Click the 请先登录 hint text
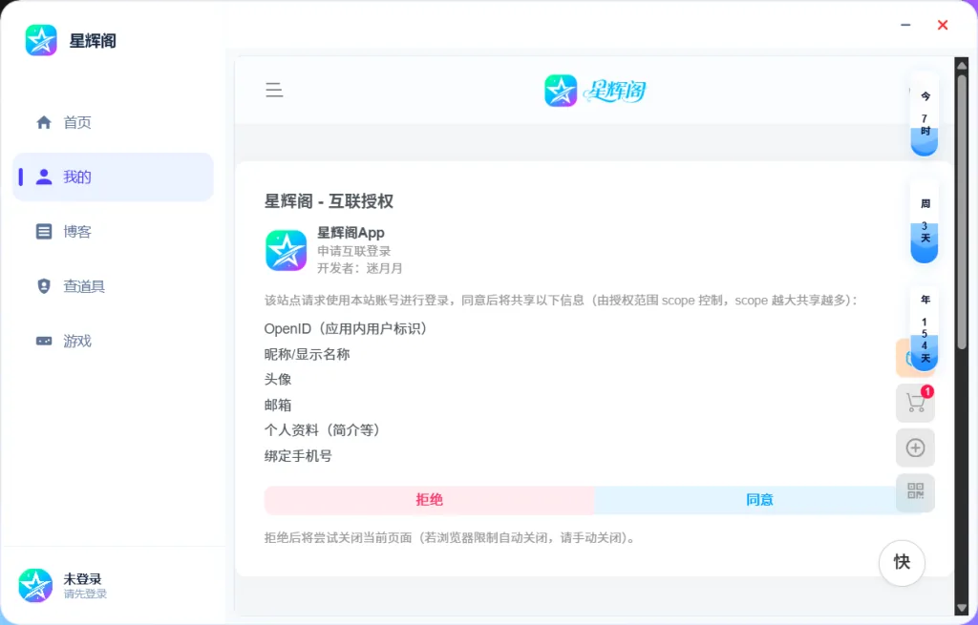 (x=85, y=594)
